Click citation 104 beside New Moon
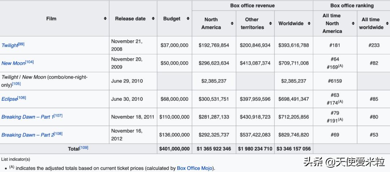Image resolution: width=390 pixels, height=172 pixels. 30,62
